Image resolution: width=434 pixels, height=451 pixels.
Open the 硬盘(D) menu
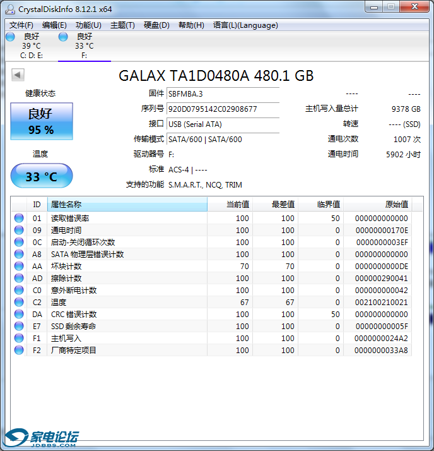pyautogui.click(x=156, y=25)
